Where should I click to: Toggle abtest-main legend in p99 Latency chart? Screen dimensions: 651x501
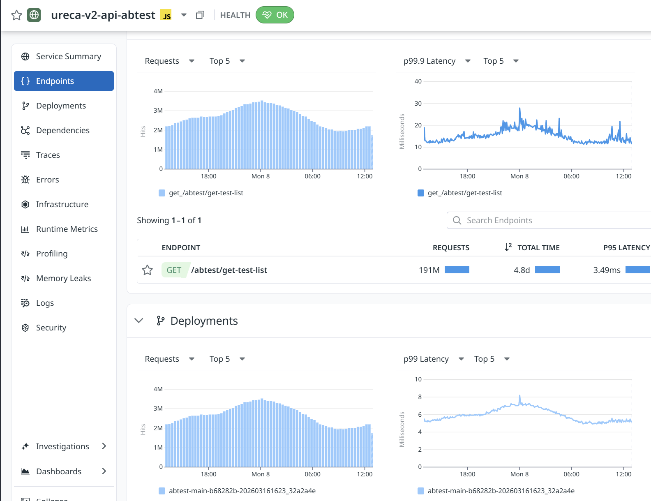[x=496, y=491]
